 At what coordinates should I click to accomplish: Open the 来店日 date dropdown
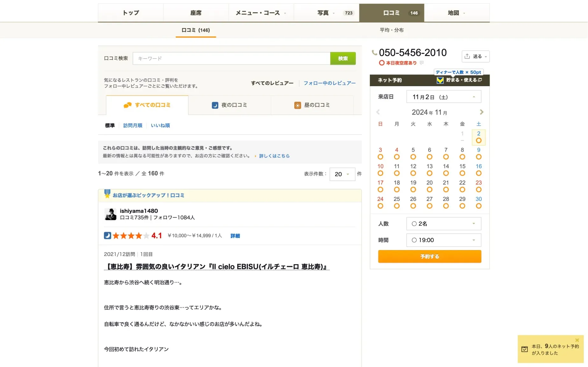(x=443, y=97)
